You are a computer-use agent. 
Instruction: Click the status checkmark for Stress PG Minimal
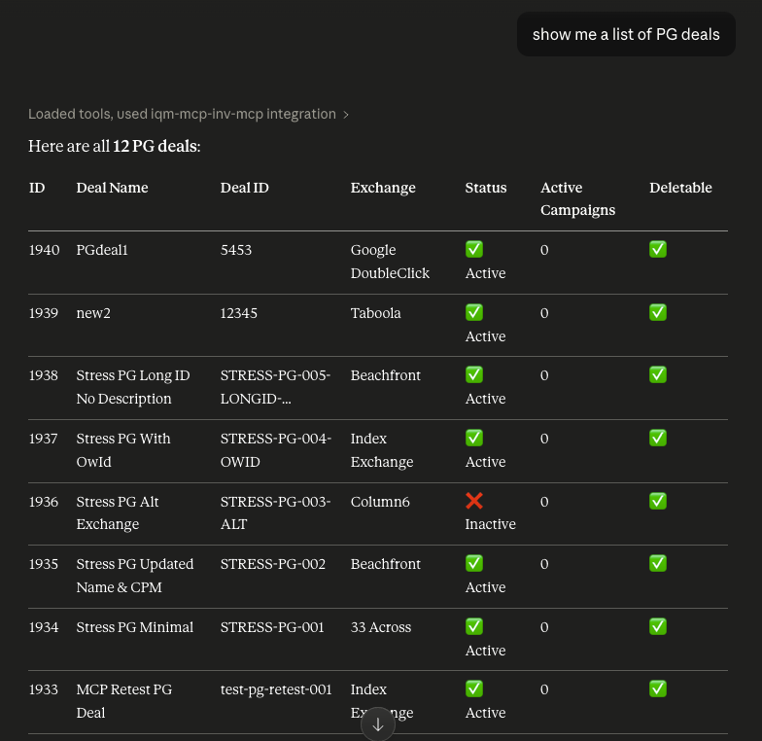tap(474, 626)
